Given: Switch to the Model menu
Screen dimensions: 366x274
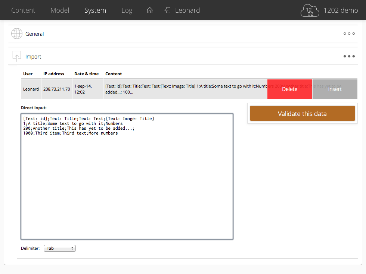Looking at the screenshot, I should coord(60,10).
